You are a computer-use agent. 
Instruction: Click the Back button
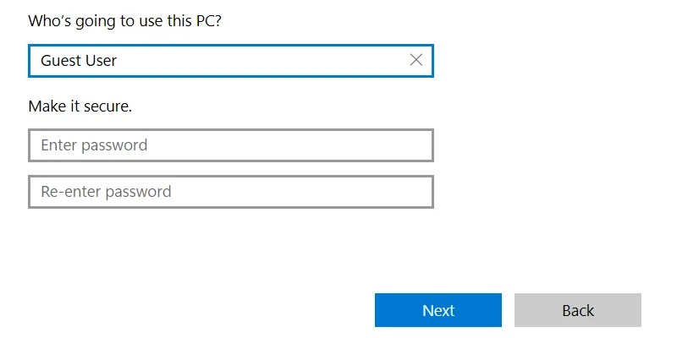coord(578,310)
